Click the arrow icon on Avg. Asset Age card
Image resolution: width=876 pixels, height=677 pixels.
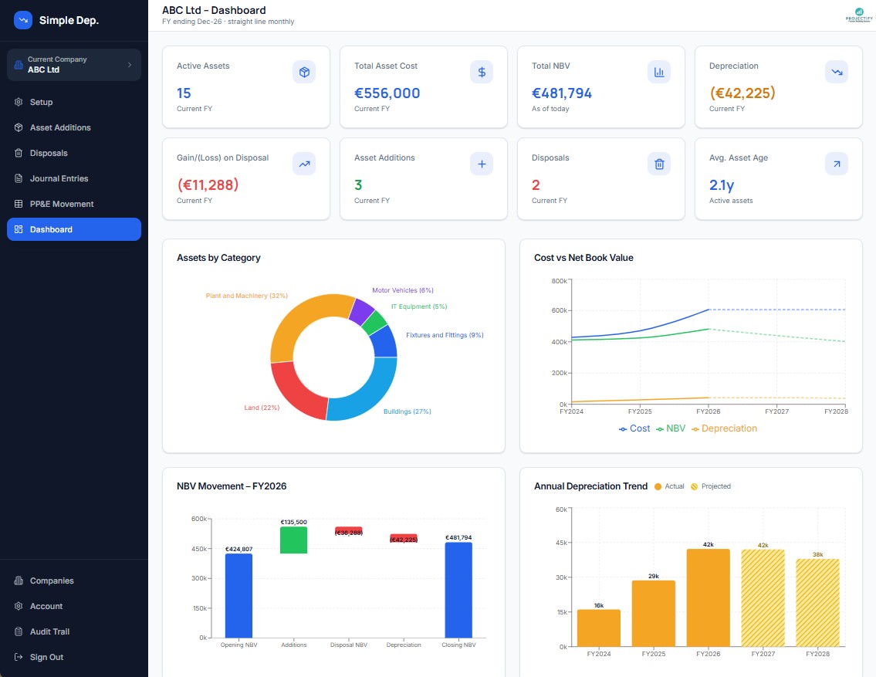coord(837,164)
